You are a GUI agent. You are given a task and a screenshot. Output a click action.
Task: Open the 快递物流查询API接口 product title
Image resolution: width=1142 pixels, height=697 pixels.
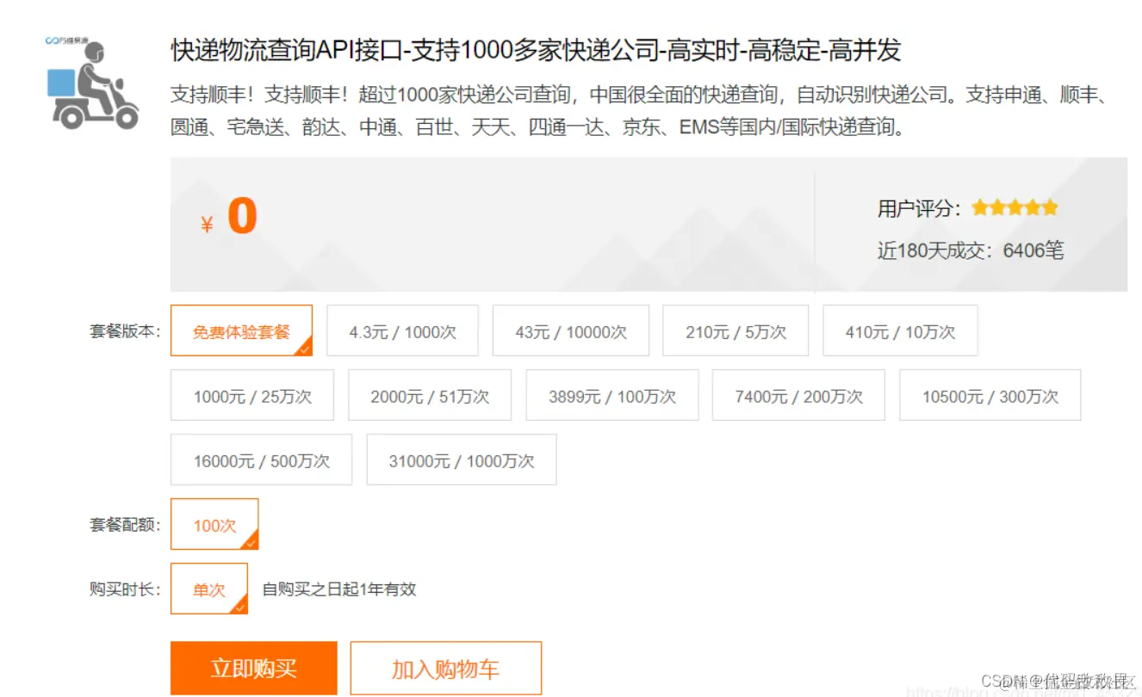(x=536, y=50)
